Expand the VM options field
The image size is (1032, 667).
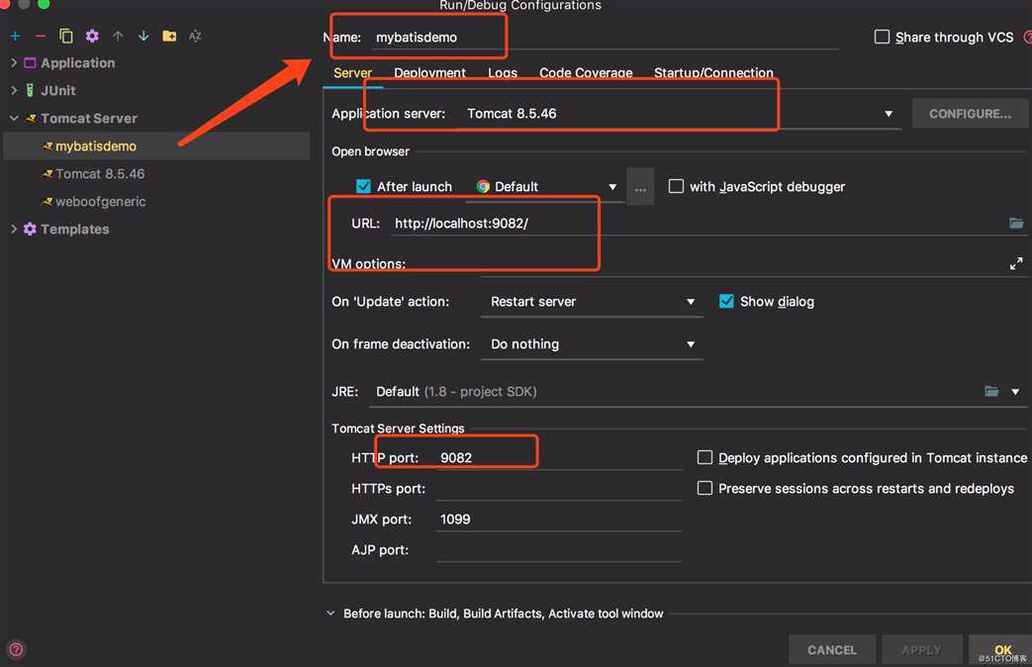coord(1016,263)
